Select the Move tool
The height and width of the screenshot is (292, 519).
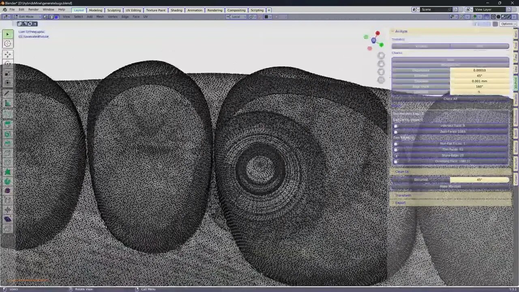click(8, 54)
